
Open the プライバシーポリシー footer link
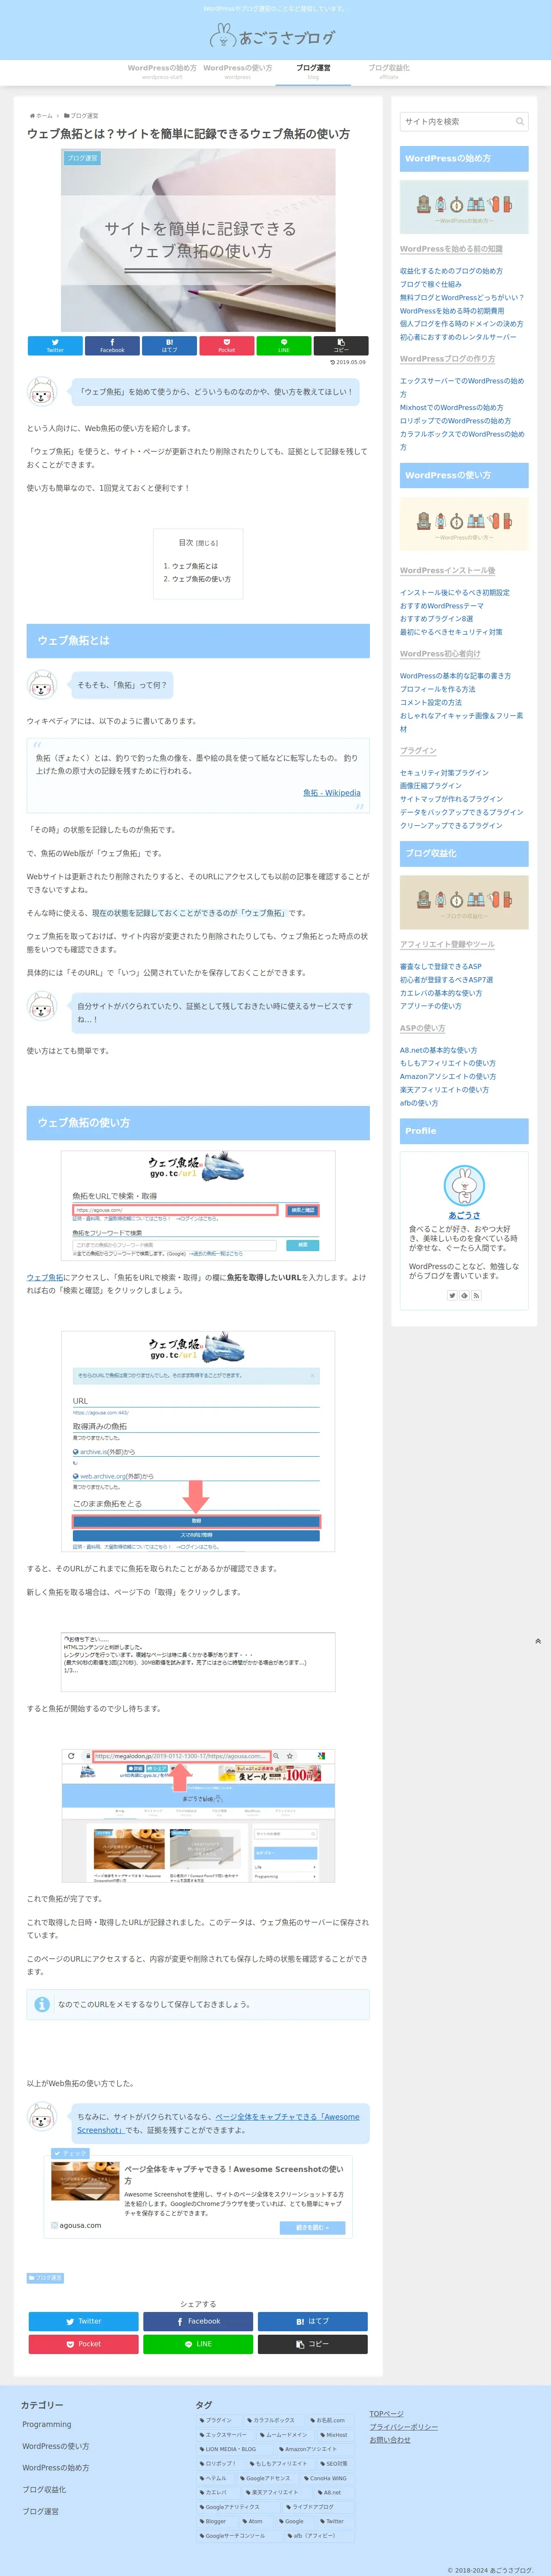[404, 2427]
